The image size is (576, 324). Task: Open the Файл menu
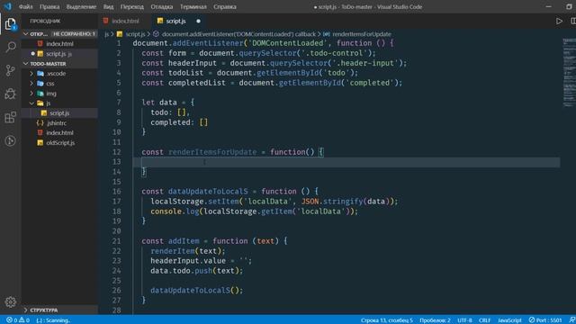pos(25,6)
